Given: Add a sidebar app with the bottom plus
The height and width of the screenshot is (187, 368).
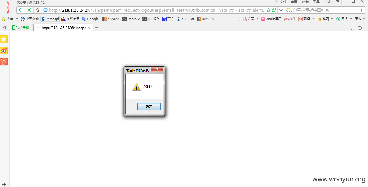Looking at the screenshot, I should pyautogui.click(x=4, y=185).
